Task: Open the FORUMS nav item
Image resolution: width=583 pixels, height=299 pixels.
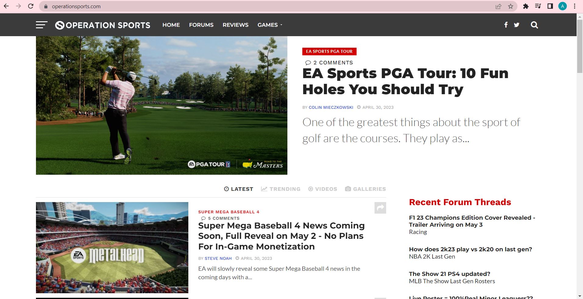Action: pos(201,25)
